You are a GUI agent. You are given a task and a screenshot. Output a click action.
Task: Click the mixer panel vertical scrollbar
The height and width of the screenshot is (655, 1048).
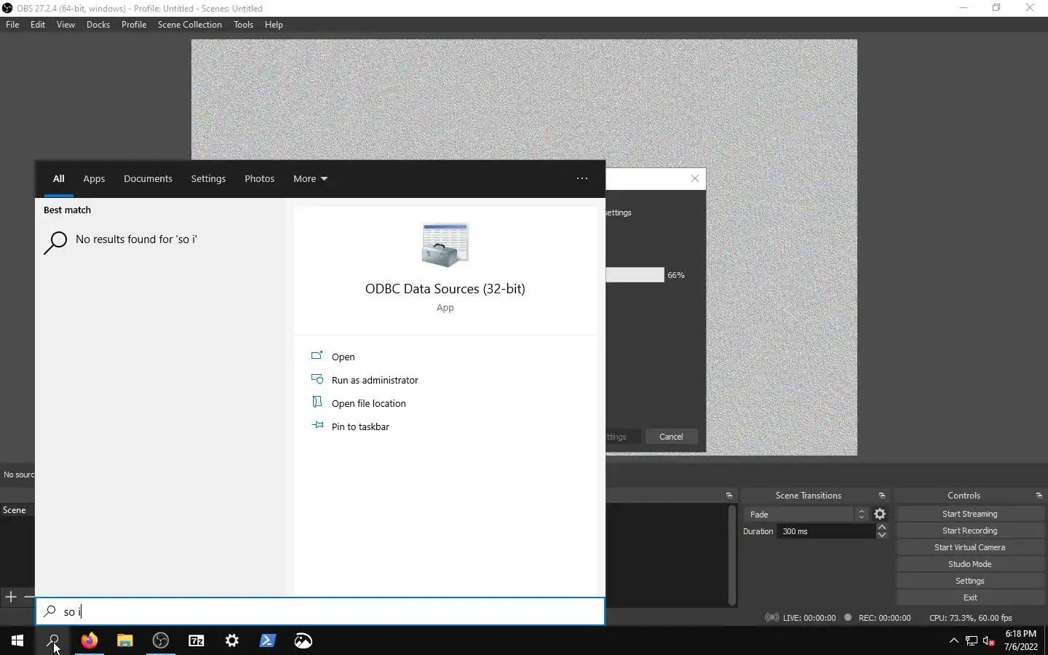[731, 555]
